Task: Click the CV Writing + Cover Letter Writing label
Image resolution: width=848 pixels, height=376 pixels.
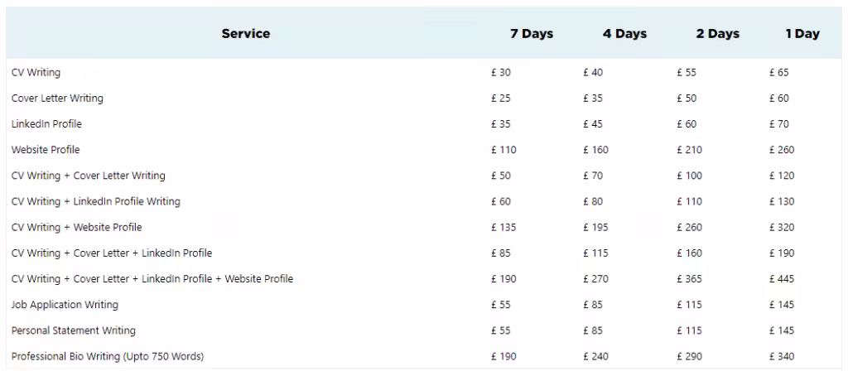Action: (x=88, y=176)
